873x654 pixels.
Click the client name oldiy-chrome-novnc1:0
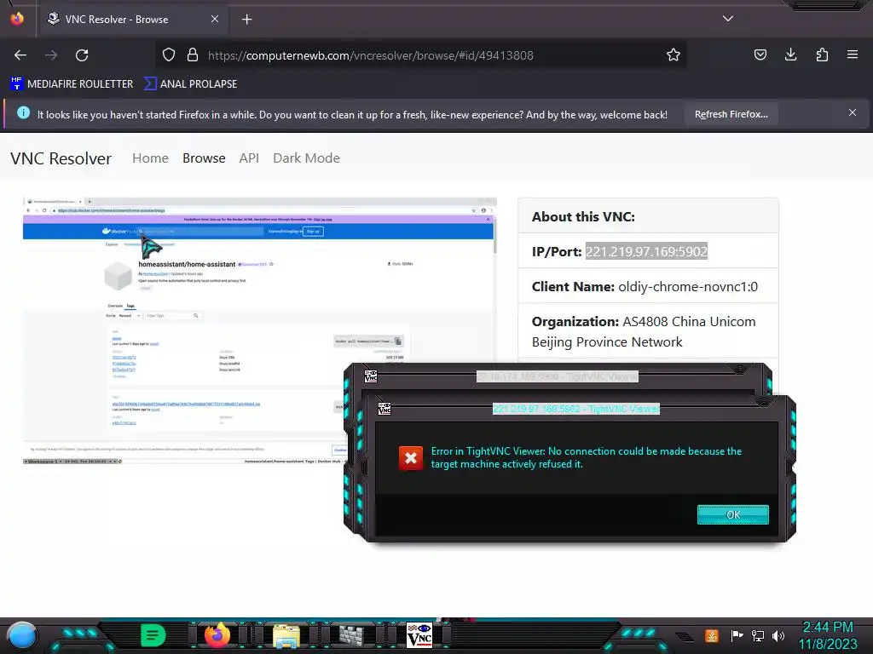pos(688,286)
